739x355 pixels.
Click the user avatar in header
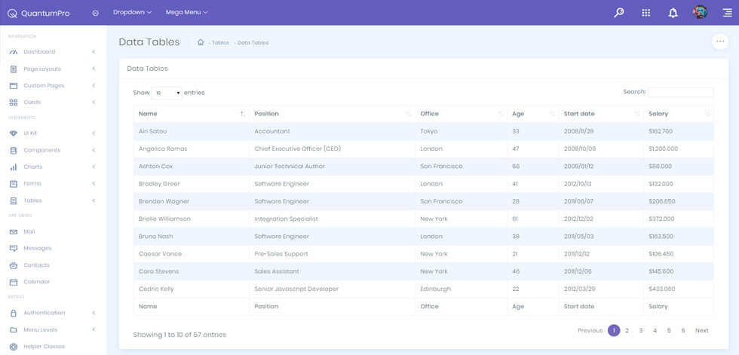[x=700, y=13]
